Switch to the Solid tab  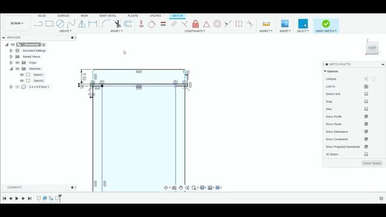(x=42, y=16)
